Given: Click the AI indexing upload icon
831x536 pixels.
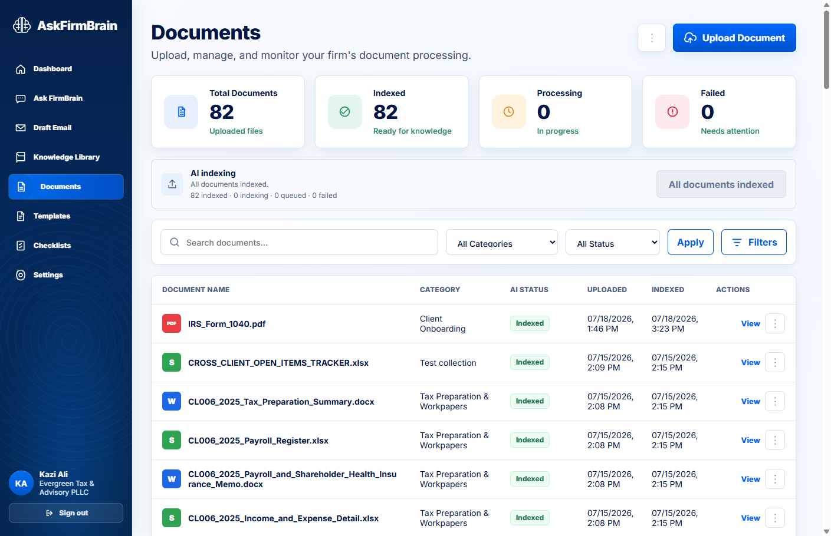Looking at the screenshot, I should click(x=172, y=184).
